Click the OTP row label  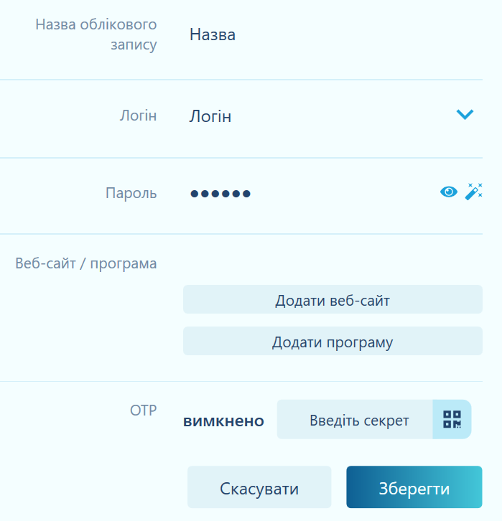142,410
